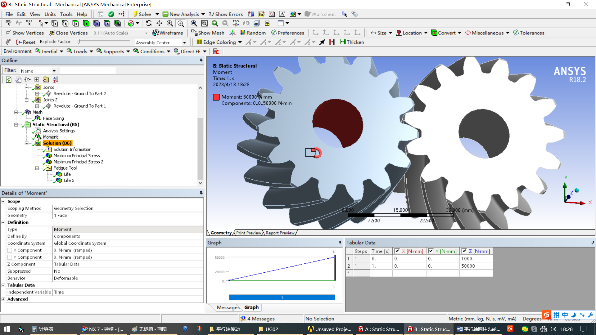This screenshot has height=335, width=596.
Task: Open the Assembly Center dropdown
Action: coord(184,42)
